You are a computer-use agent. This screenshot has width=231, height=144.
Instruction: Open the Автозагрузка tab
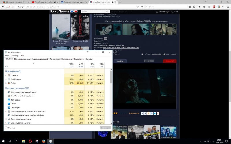pos(55,59)
